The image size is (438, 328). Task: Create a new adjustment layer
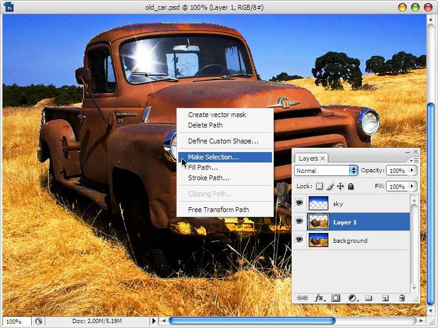coord(353,298)
